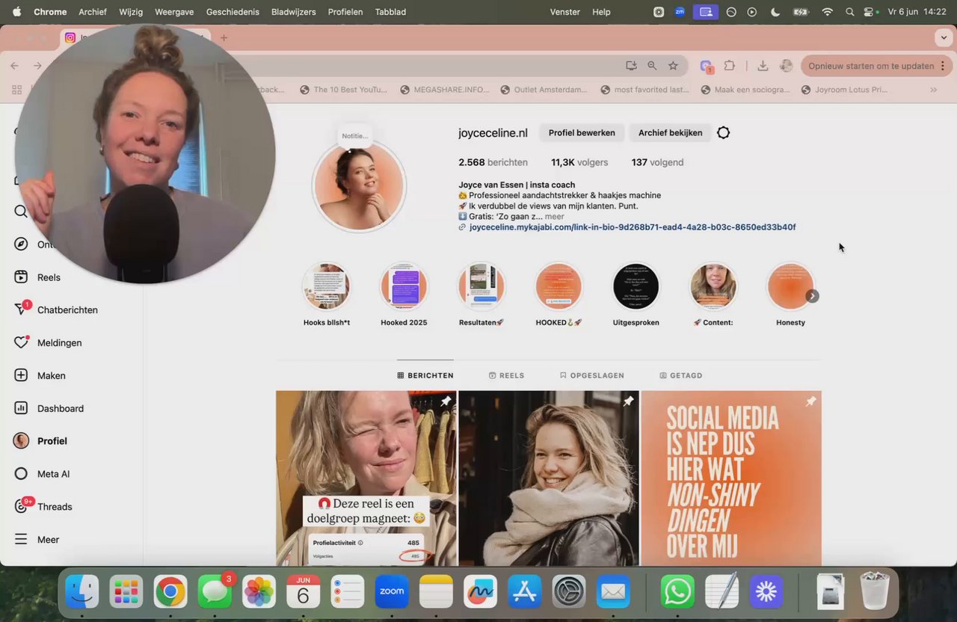Open Messages app in the Dock
Screen dimensions: 957x622
point(215,593)
